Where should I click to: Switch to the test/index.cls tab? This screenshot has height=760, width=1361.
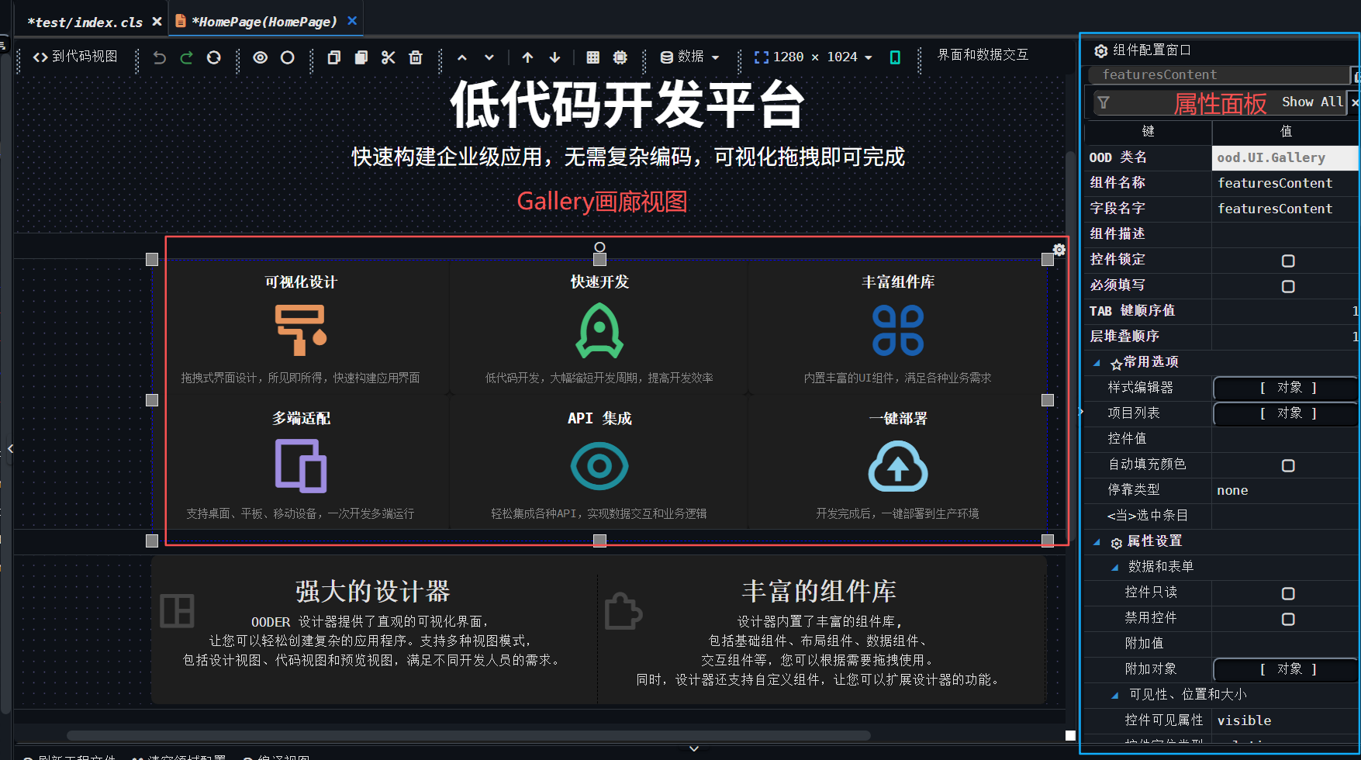pyautogui.click(x=85, y=22)
